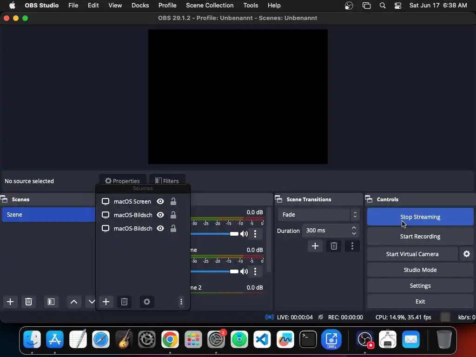The image size is (476, 357).
Task: Click Stop Streaming button
Action: point(420,217)
